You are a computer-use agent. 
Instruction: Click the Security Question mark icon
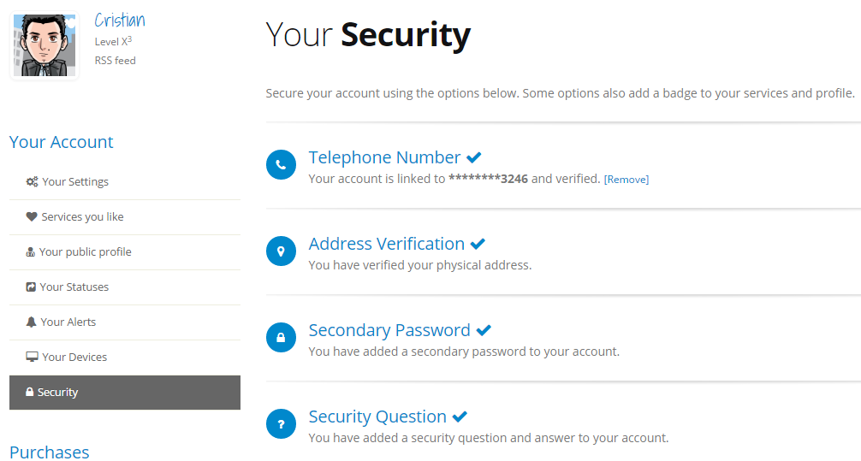click(281, 423)
